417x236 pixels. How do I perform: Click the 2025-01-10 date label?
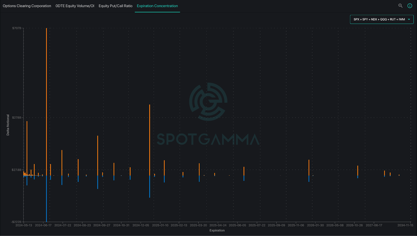(160, 225)
